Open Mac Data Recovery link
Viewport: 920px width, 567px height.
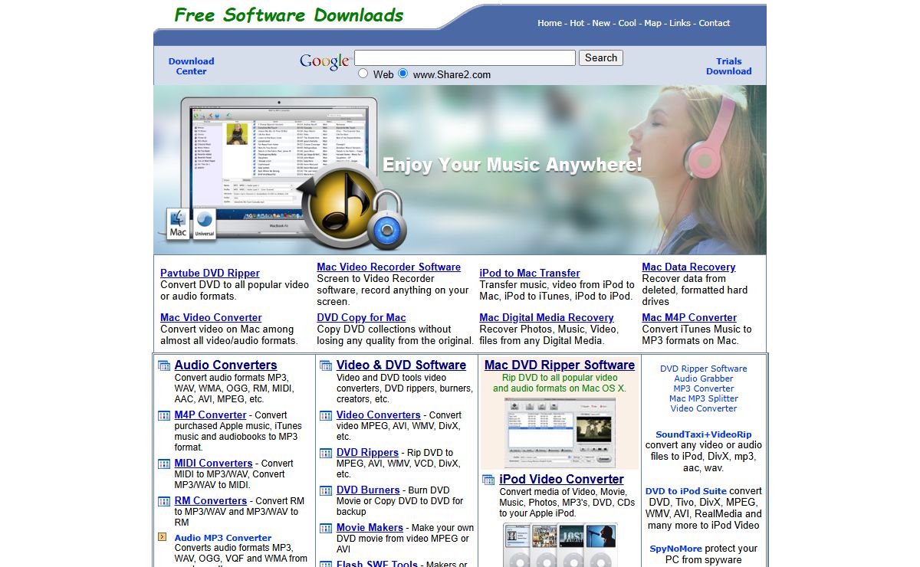click(688, 267)
